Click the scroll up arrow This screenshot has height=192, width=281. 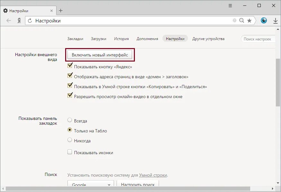[278, 29]
